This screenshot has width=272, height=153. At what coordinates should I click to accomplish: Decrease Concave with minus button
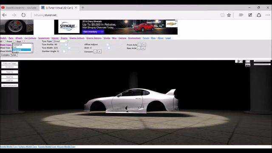95,51
